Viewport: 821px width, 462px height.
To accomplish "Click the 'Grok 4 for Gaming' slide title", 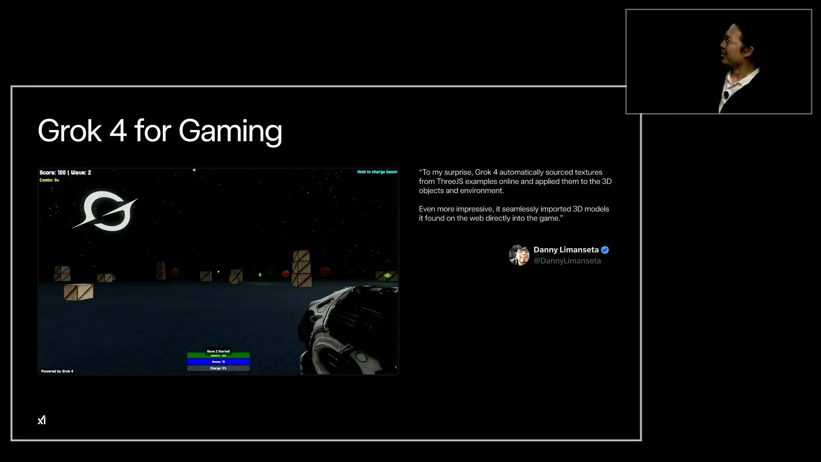I will tap(160, 131).
